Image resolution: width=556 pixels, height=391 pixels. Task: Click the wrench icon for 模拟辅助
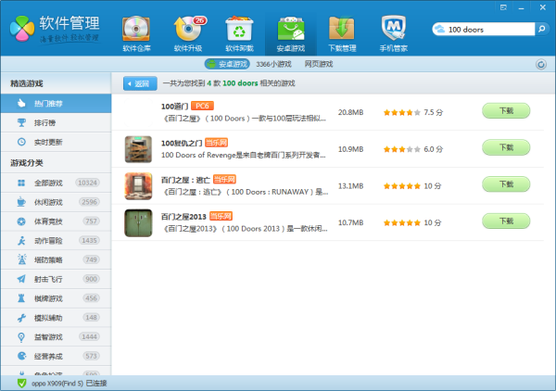click(21, 318)
